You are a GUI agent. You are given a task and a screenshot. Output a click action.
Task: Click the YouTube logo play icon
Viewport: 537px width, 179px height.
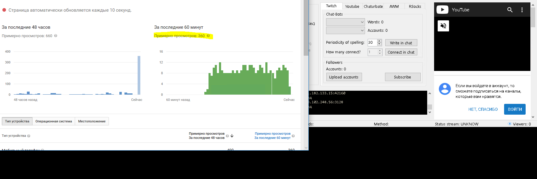pos(442,10)
